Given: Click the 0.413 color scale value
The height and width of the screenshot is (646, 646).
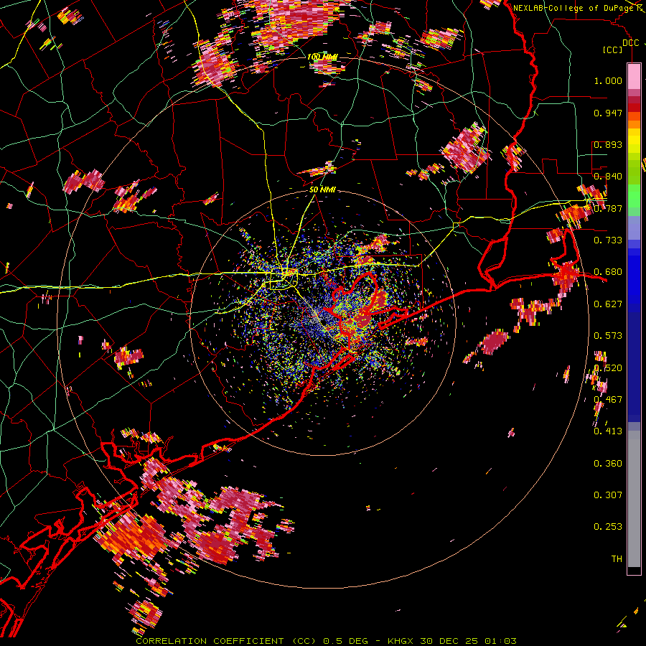Looking at the screenshot, I should point(608,431).
